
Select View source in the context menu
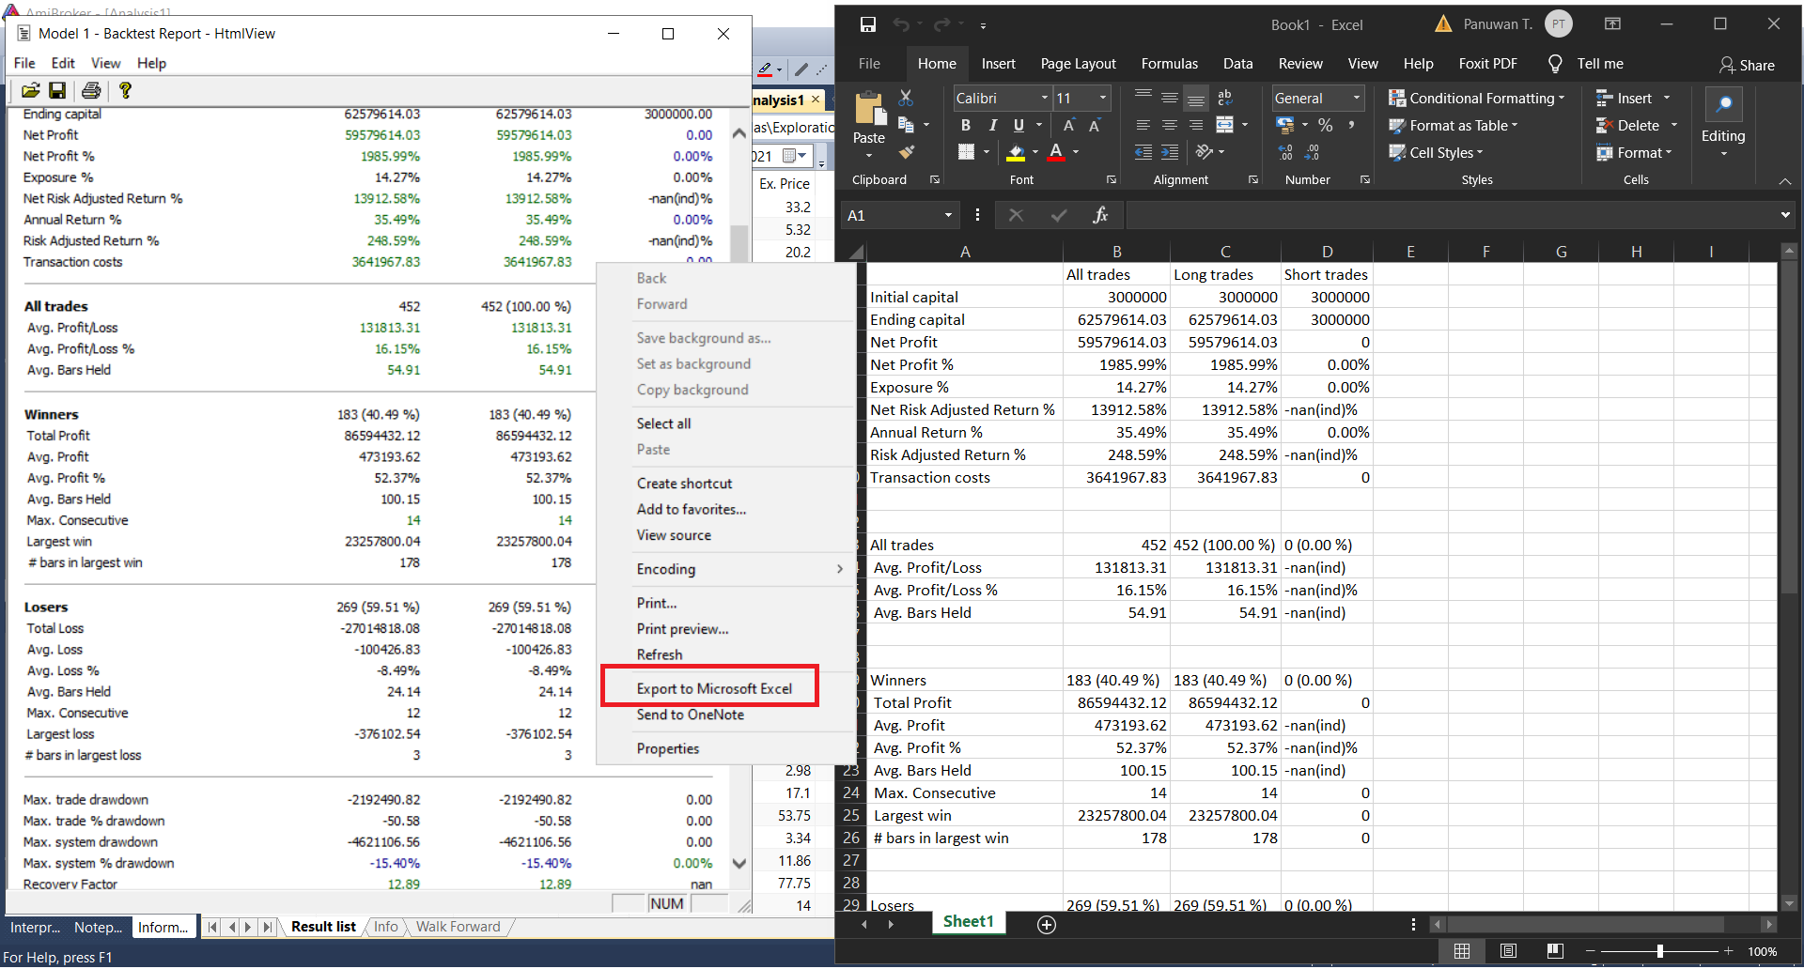point(674,535)
